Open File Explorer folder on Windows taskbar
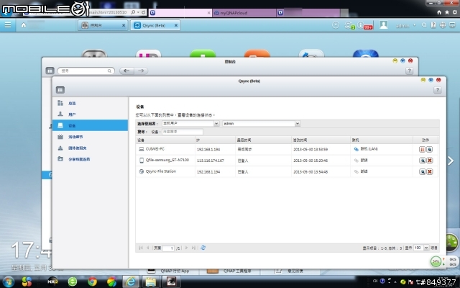The image size is (460, 288). click(151, 282)
